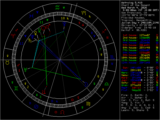Click the green Mercury glyph in the chart wheel
160x120 pixels.
pos(39,30)
